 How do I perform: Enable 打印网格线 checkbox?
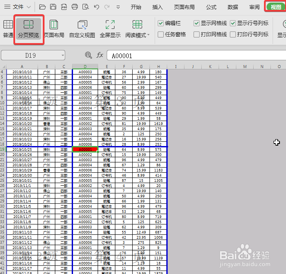tap(197, 34)
